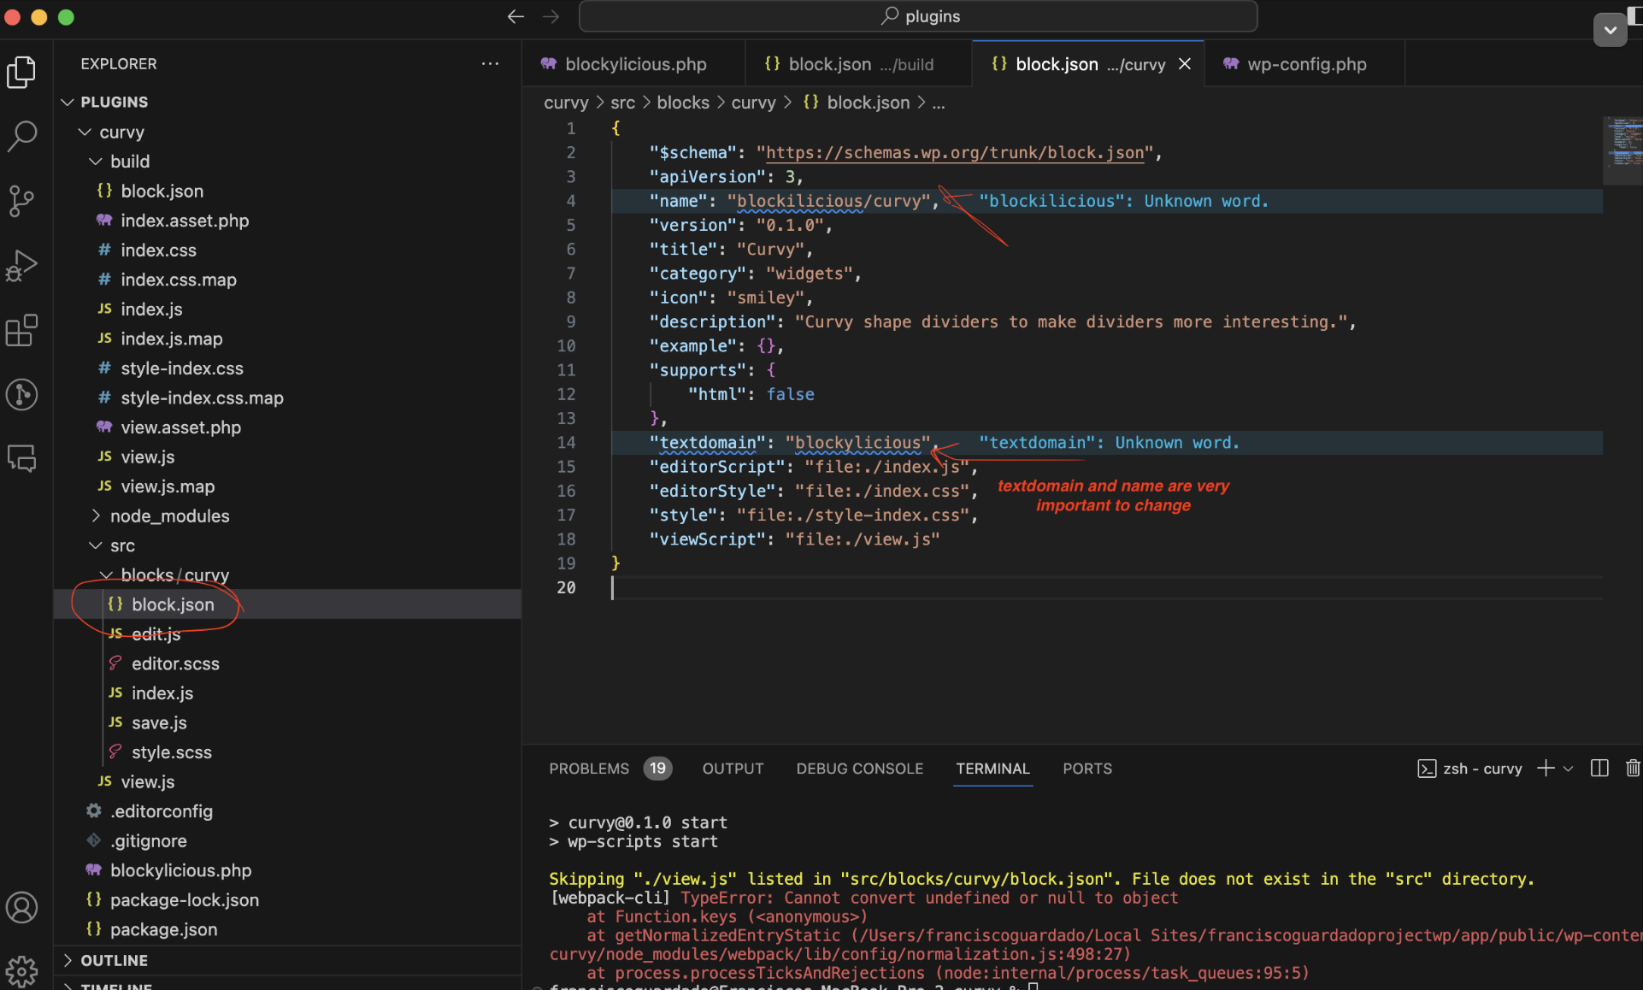Viewport: 1643px width, 990px height.
Task: Open the OUTPUT panel tab
Action: (x=733, y=769)
